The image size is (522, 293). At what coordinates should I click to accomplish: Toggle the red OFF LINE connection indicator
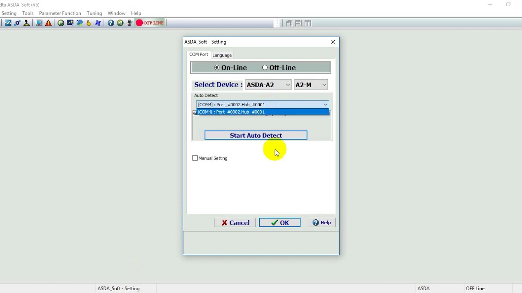click(150, 23)
